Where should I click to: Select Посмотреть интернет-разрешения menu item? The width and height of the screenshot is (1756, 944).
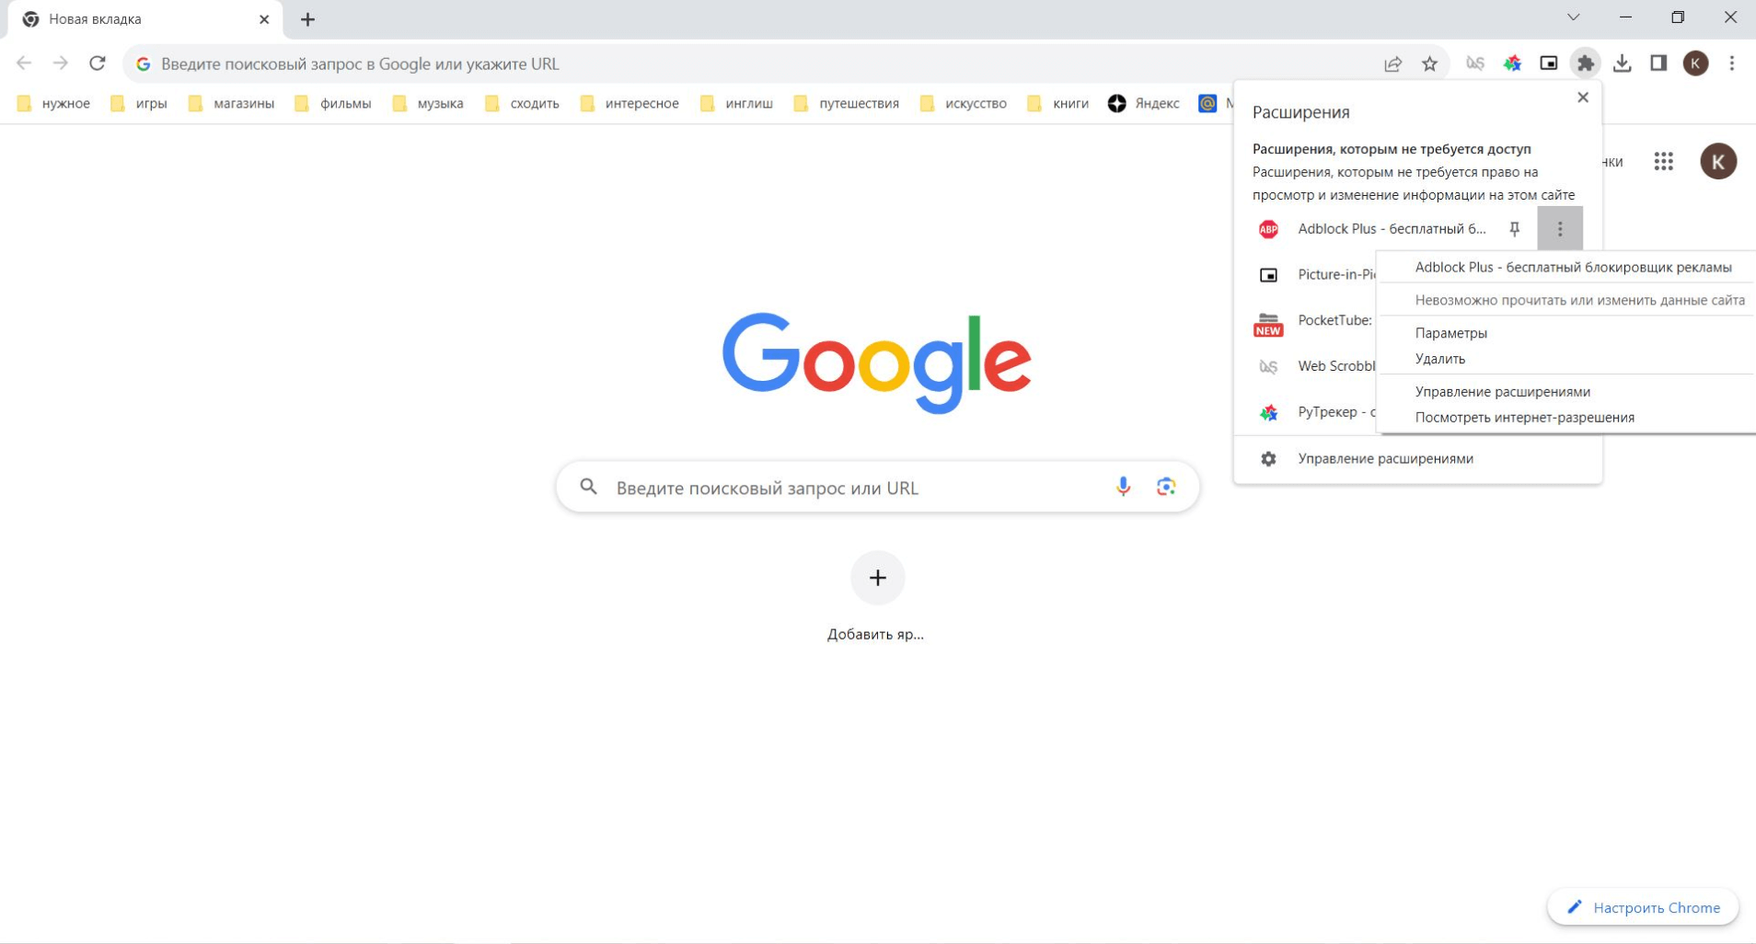click(x=1524, y=418)
